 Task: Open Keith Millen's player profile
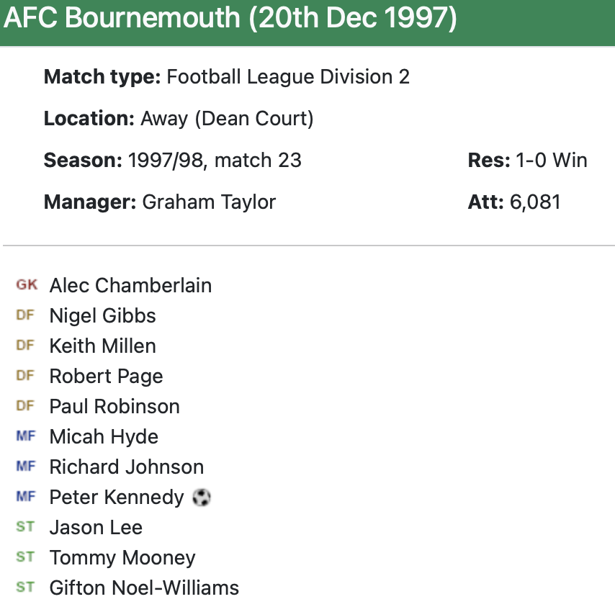pos(102,346)
